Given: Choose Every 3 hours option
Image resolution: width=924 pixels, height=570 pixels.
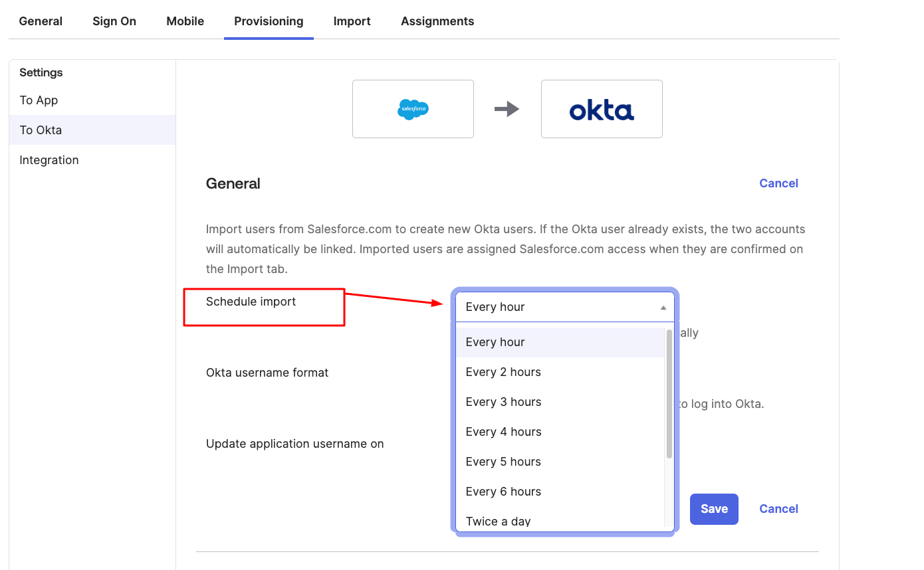Looking at the screenshot, I should pos(560,402).
